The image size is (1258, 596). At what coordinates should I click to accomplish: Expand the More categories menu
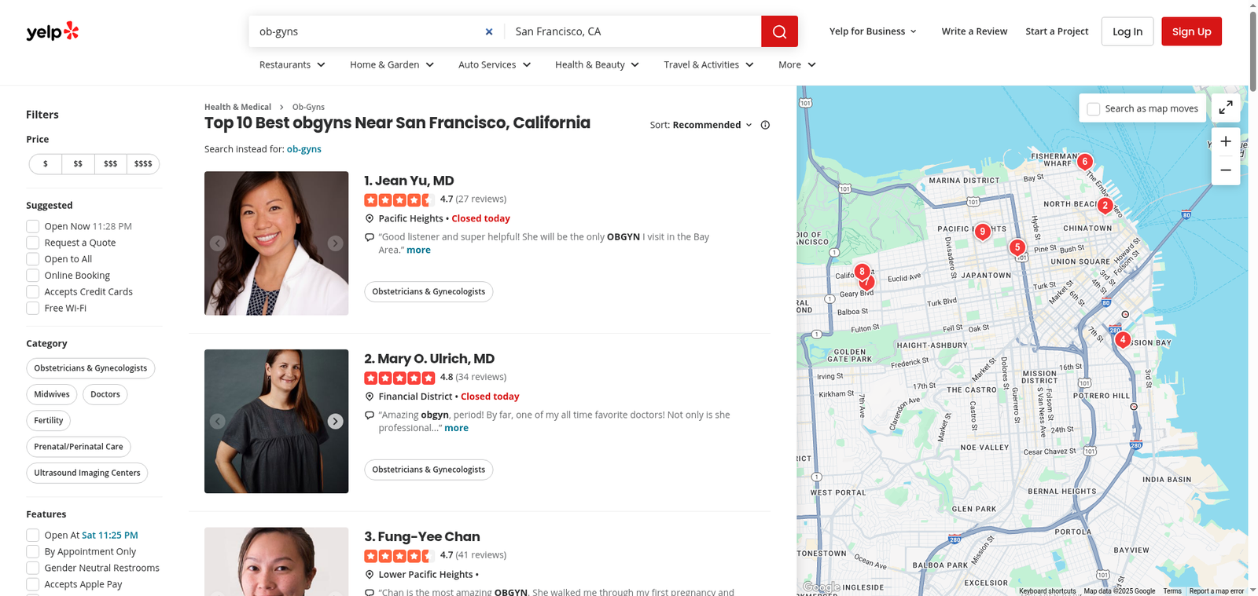coord(797,64)
